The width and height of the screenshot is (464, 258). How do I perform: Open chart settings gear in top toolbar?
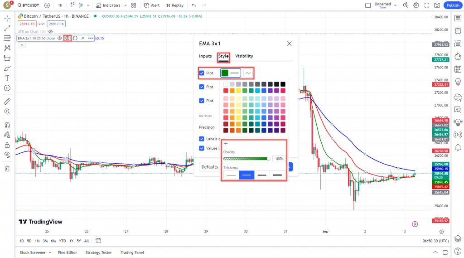(x=416, y=5)
